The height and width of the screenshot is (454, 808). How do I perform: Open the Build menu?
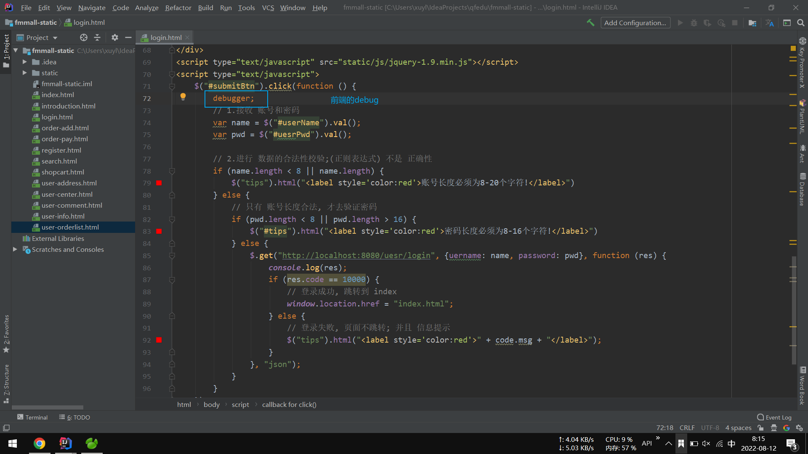click(205, 7)
